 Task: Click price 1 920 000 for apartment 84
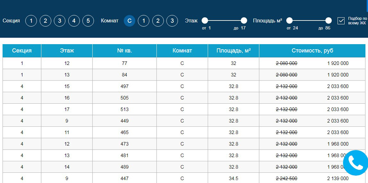(x=338, y=75)
